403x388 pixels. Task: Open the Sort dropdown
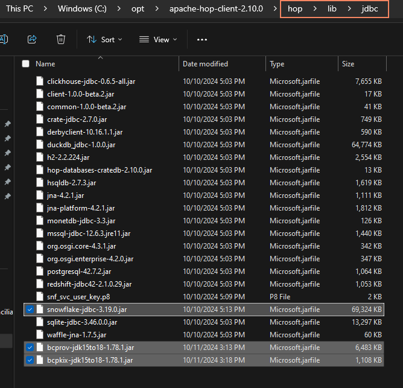coord(104,39)
